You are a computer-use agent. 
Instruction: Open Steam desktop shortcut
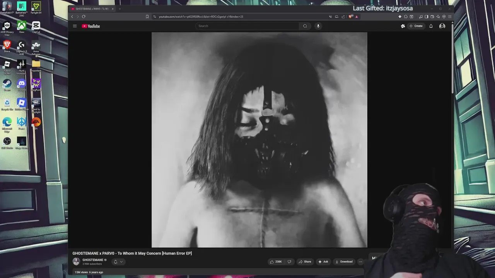[7, 85]
